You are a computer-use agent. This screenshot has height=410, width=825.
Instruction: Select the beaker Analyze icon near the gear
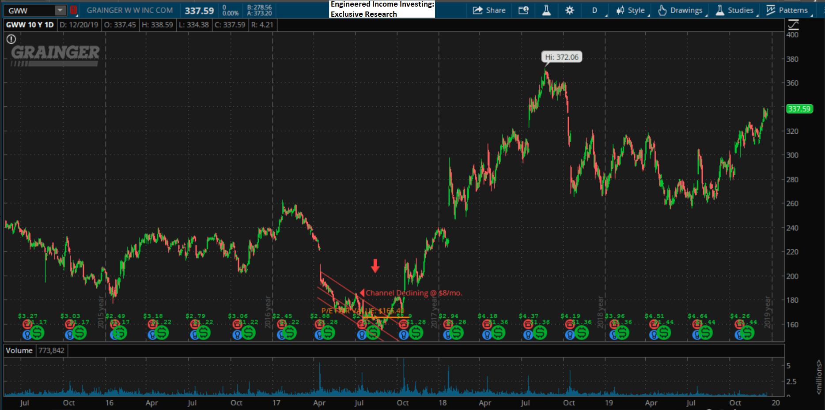click(x=546, y=10)
